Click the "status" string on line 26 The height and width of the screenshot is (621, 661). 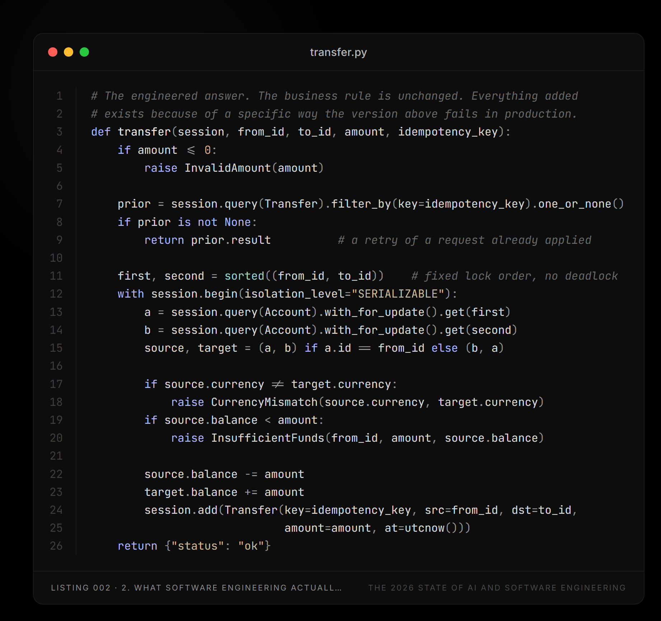click(198, 546)
